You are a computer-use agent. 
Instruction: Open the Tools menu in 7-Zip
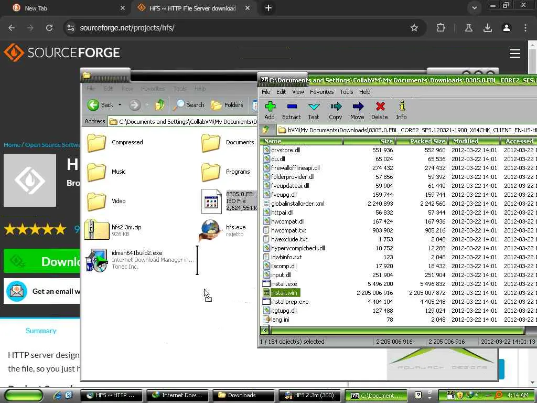click(x=347, y=92)
